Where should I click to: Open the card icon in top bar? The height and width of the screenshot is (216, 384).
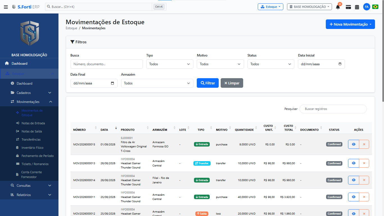coord(348,7)
